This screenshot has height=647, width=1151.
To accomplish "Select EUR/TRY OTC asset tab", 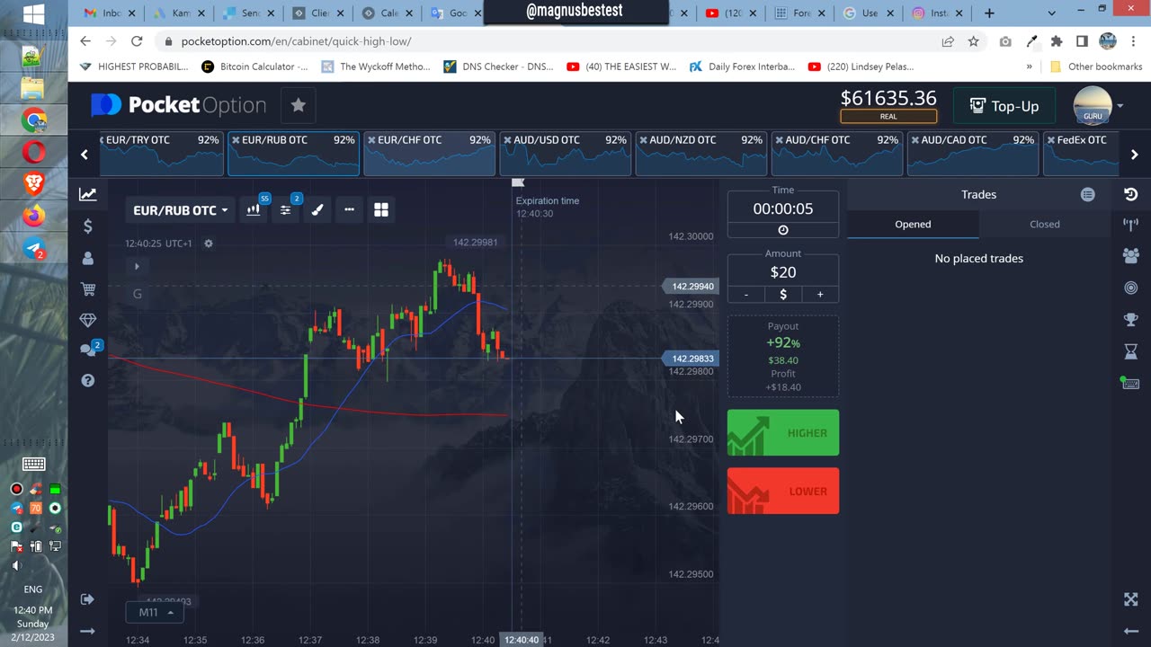I will point(160,154).
